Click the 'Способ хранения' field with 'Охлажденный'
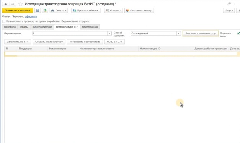This screenshot has height=143, width=240. (x=153, y=33)
